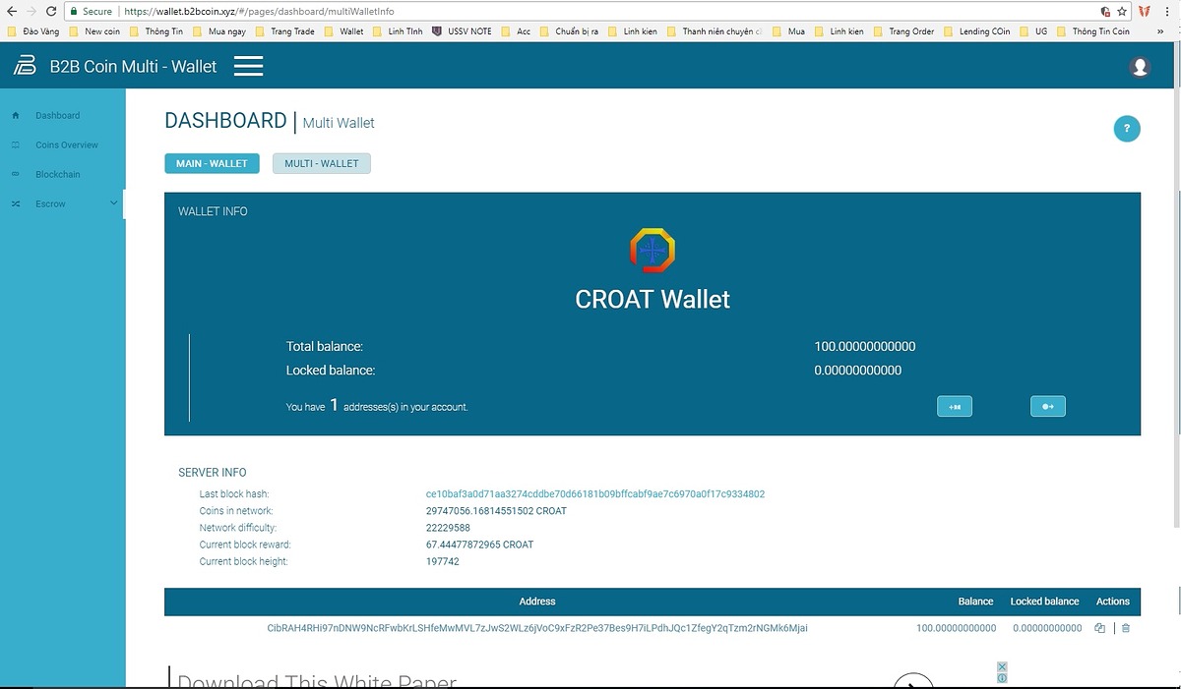Viewport: 1181px width, 689px height.
Task: Click the total balance value 100.00000000000
Action: 865,346
